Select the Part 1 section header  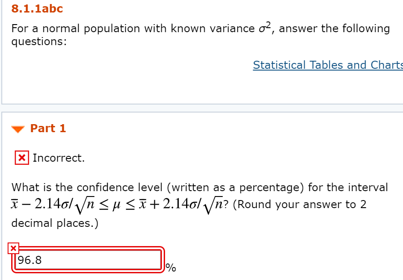(48, 128)
